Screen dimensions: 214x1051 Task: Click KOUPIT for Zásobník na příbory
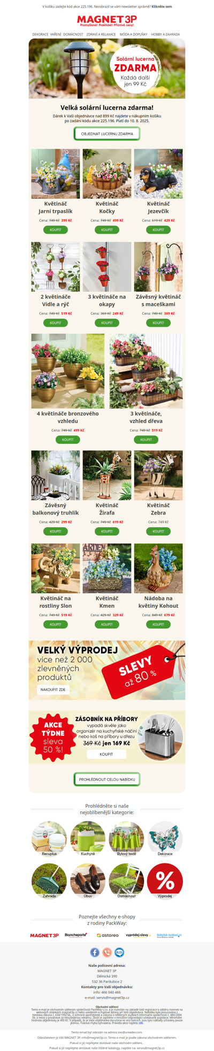click(x=106, y=754)
